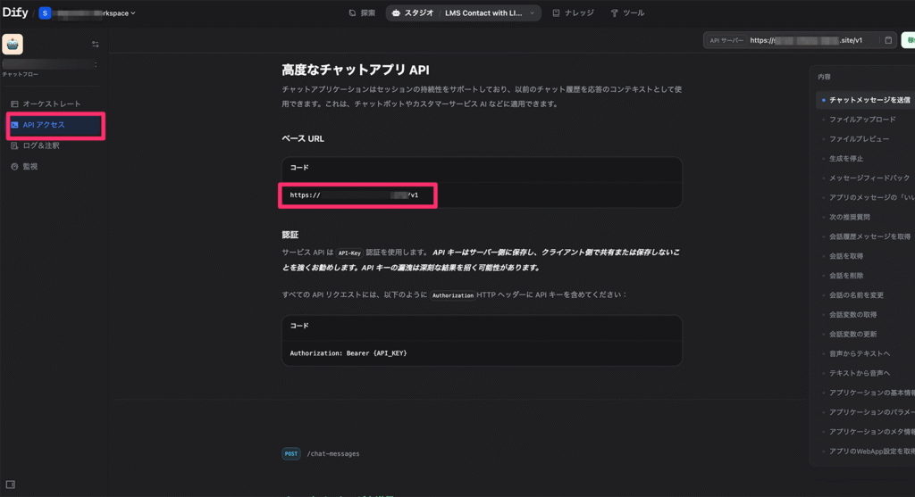This screenshot has width=915, height=497.
Task: Click the 監視 gauge icon
Action: (14, 167)
